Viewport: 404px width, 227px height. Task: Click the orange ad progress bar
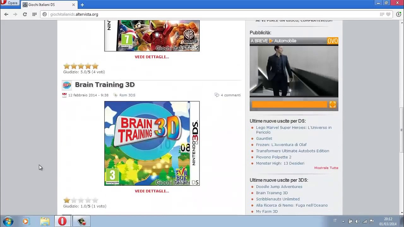[x=289, y=104]
